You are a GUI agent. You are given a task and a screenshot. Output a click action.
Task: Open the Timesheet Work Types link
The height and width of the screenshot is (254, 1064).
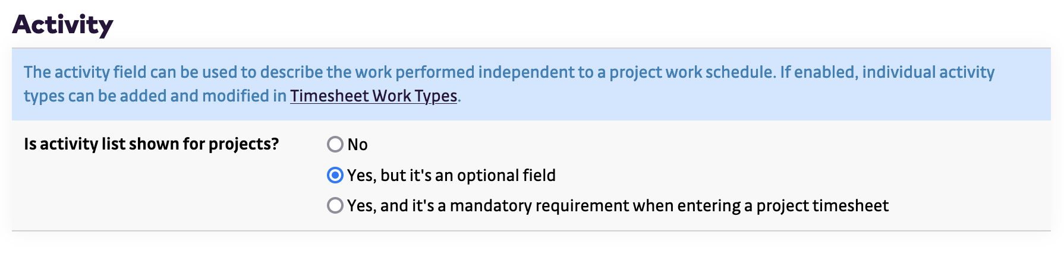coord(373,96)
